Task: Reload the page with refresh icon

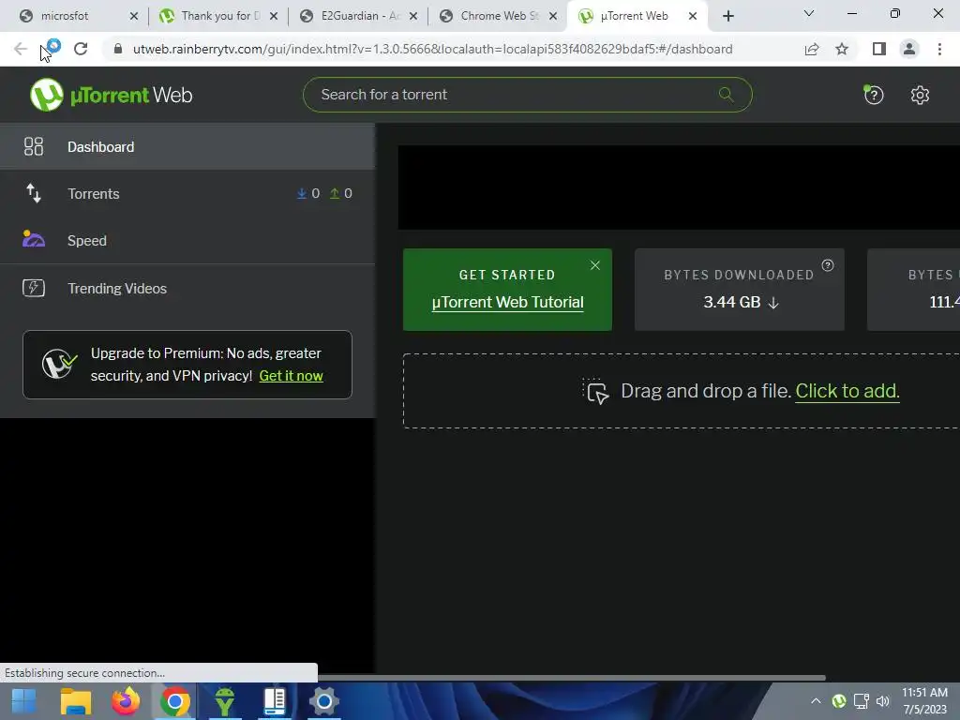Action: pyautogui.click(x=81, y=49)
